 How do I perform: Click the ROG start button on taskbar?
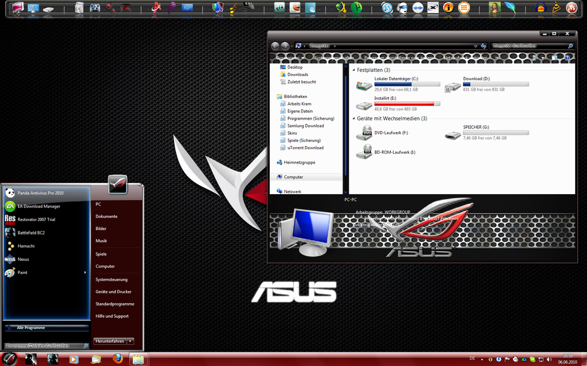pos(10,359)
